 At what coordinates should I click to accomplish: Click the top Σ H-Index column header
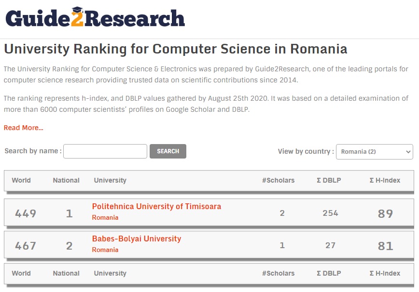pos(385,180)
